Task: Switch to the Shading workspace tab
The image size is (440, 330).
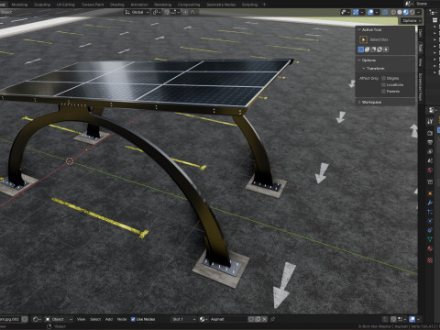Action: pos(117,5)
